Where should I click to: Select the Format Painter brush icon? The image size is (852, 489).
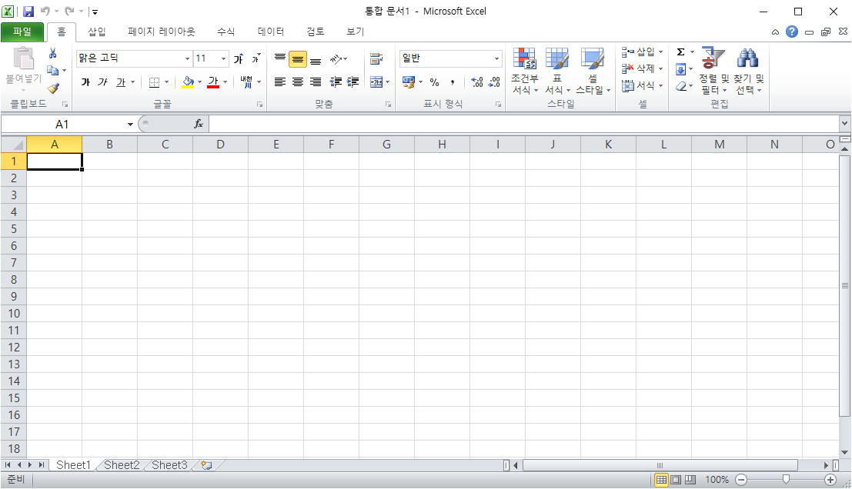point(52,88)
